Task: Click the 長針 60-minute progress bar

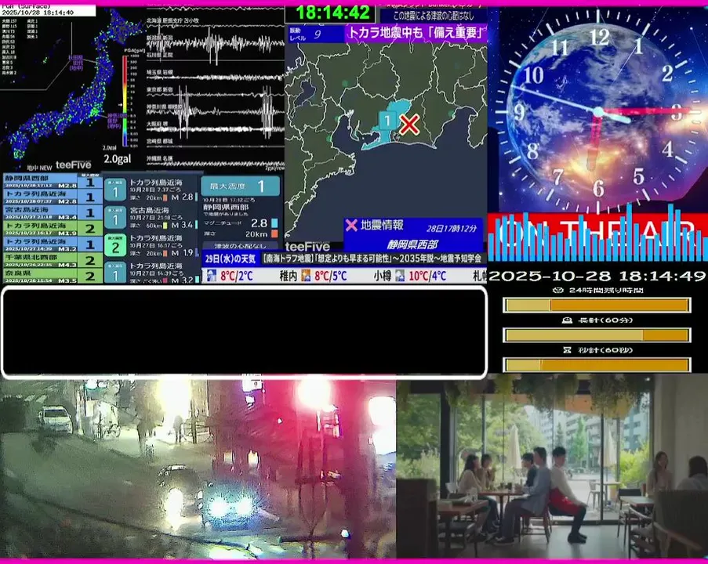Action: [x=597, y=334]
